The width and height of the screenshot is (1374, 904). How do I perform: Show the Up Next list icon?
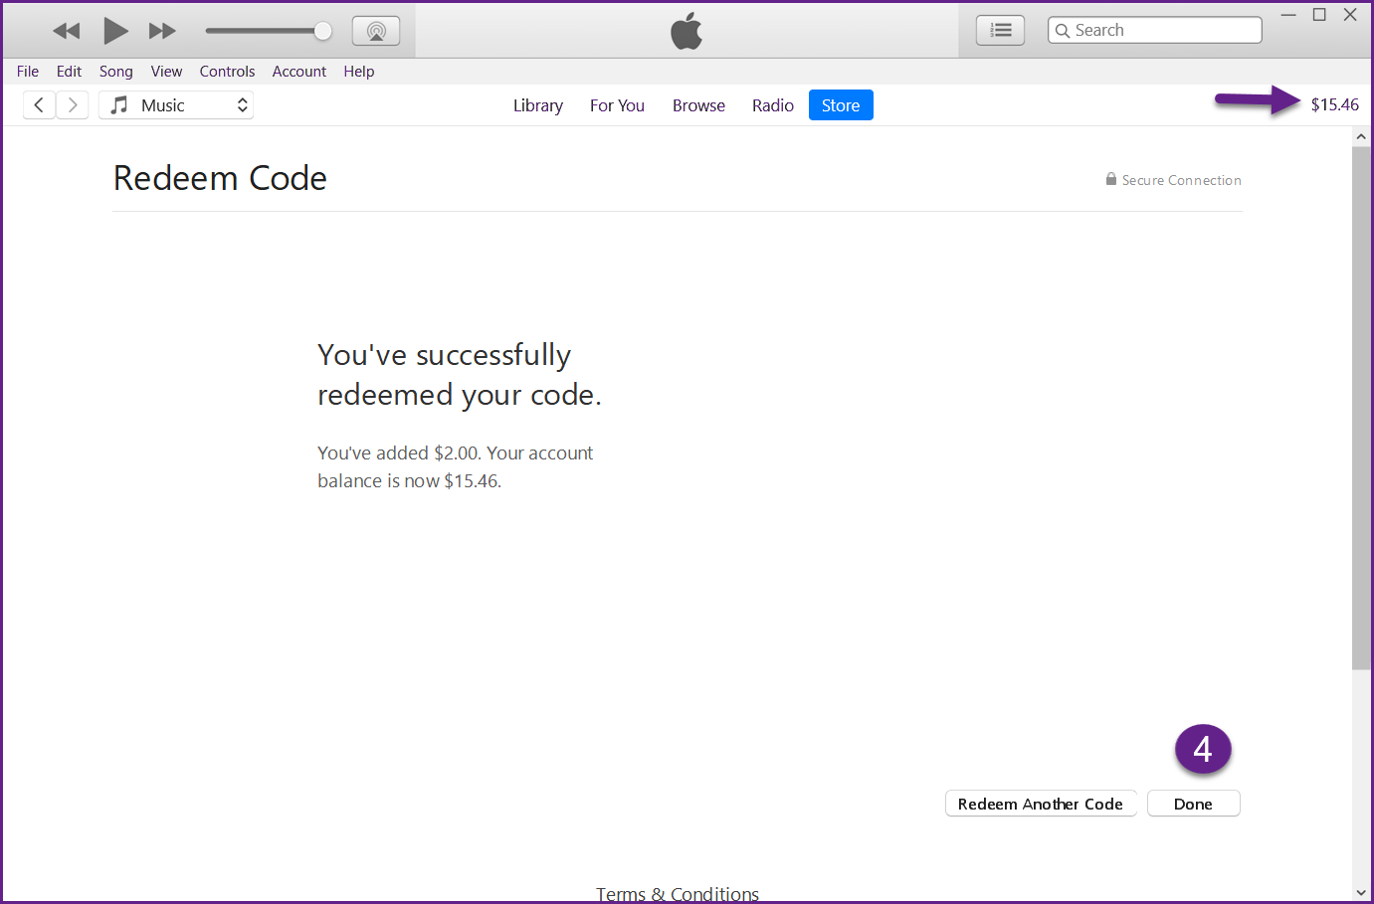(x=1000, y=31)
